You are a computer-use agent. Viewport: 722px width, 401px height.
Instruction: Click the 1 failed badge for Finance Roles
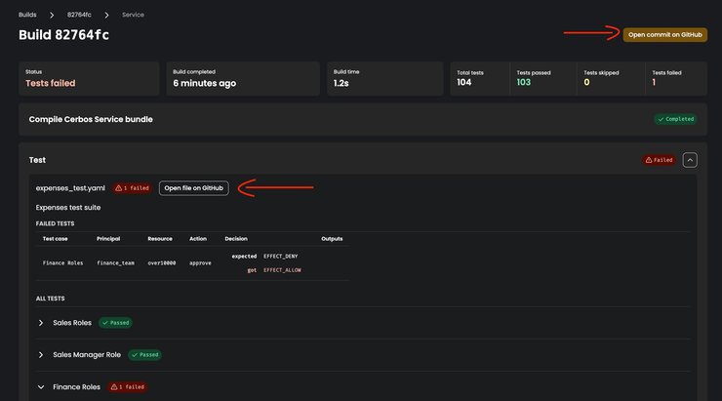tap(128, 387)
